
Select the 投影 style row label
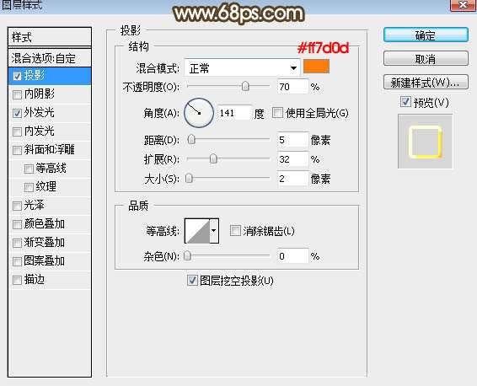click(34, 75)
